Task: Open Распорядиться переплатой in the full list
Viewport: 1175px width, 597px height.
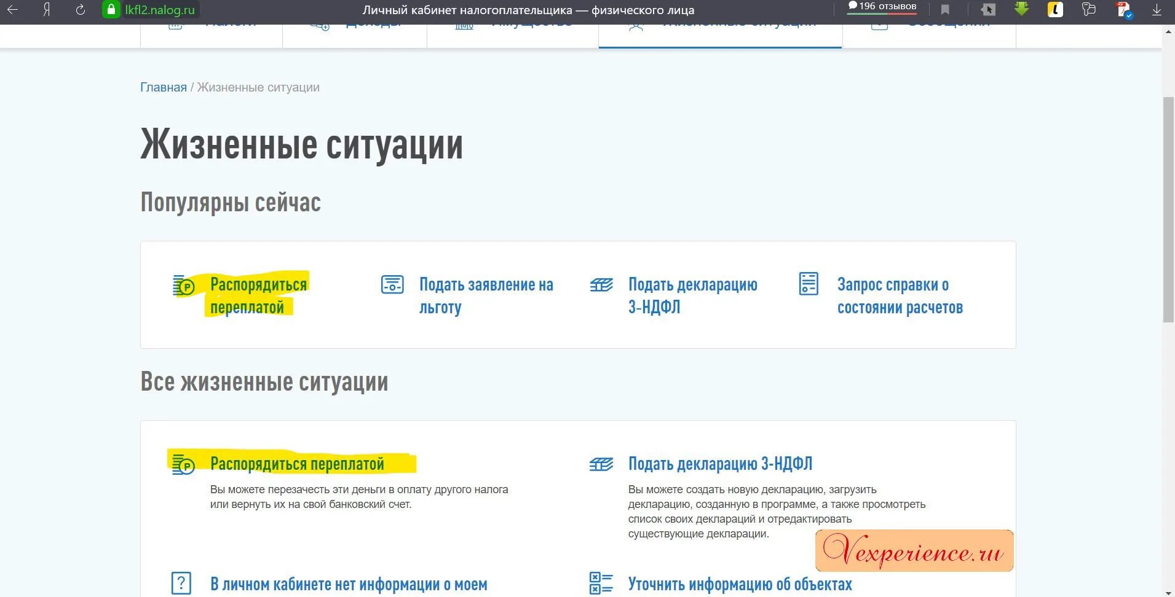Action: coord(297,464)
